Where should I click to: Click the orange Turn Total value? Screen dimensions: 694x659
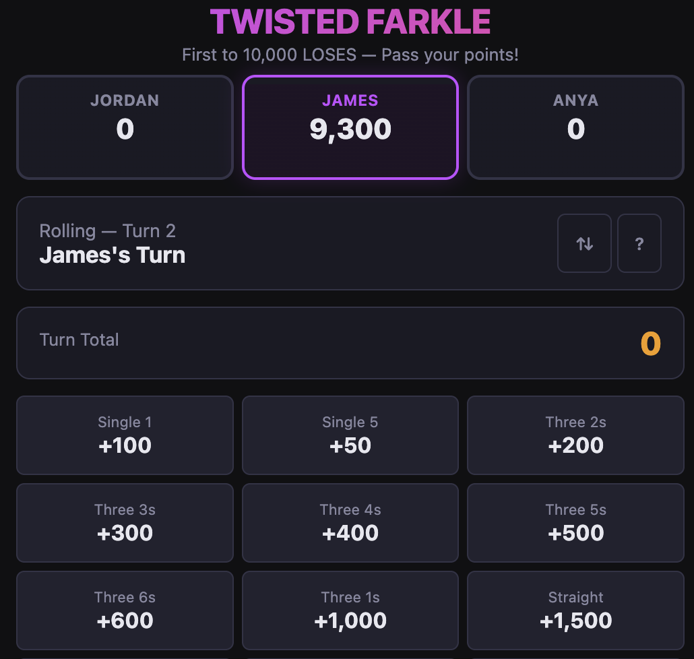click(x=650, y=344)
